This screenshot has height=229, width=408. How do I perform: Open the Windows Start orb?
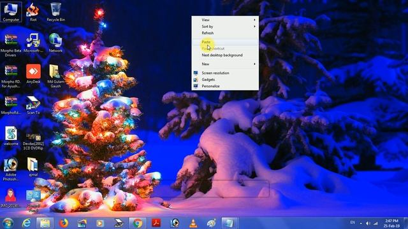8,223
